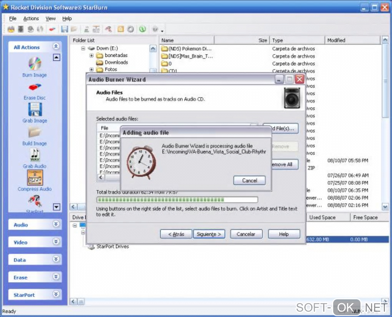The width and height of the screenshot is (392, 317).
Task: Click the green circular update toolbar icon
Action: (143, 29)
